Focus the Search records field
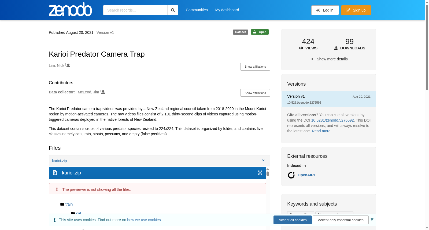Viewport: 429px width, 230px height. coord(135,10)
